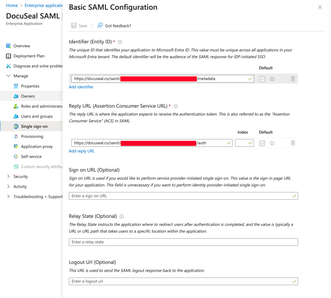Toggle Default checkbox for reply URL

[x=262, y=143]
